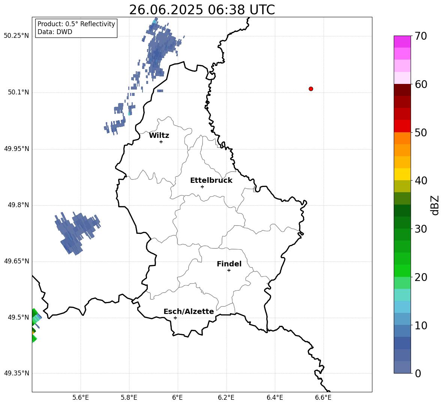Click the dBZ colorbar label
This screenshot has height=405, width=444.
coord(435,205)
